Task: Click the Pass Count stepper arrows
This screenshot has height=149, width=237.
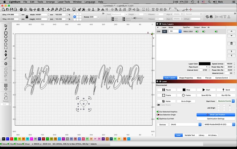Action: tap(209, 67)
